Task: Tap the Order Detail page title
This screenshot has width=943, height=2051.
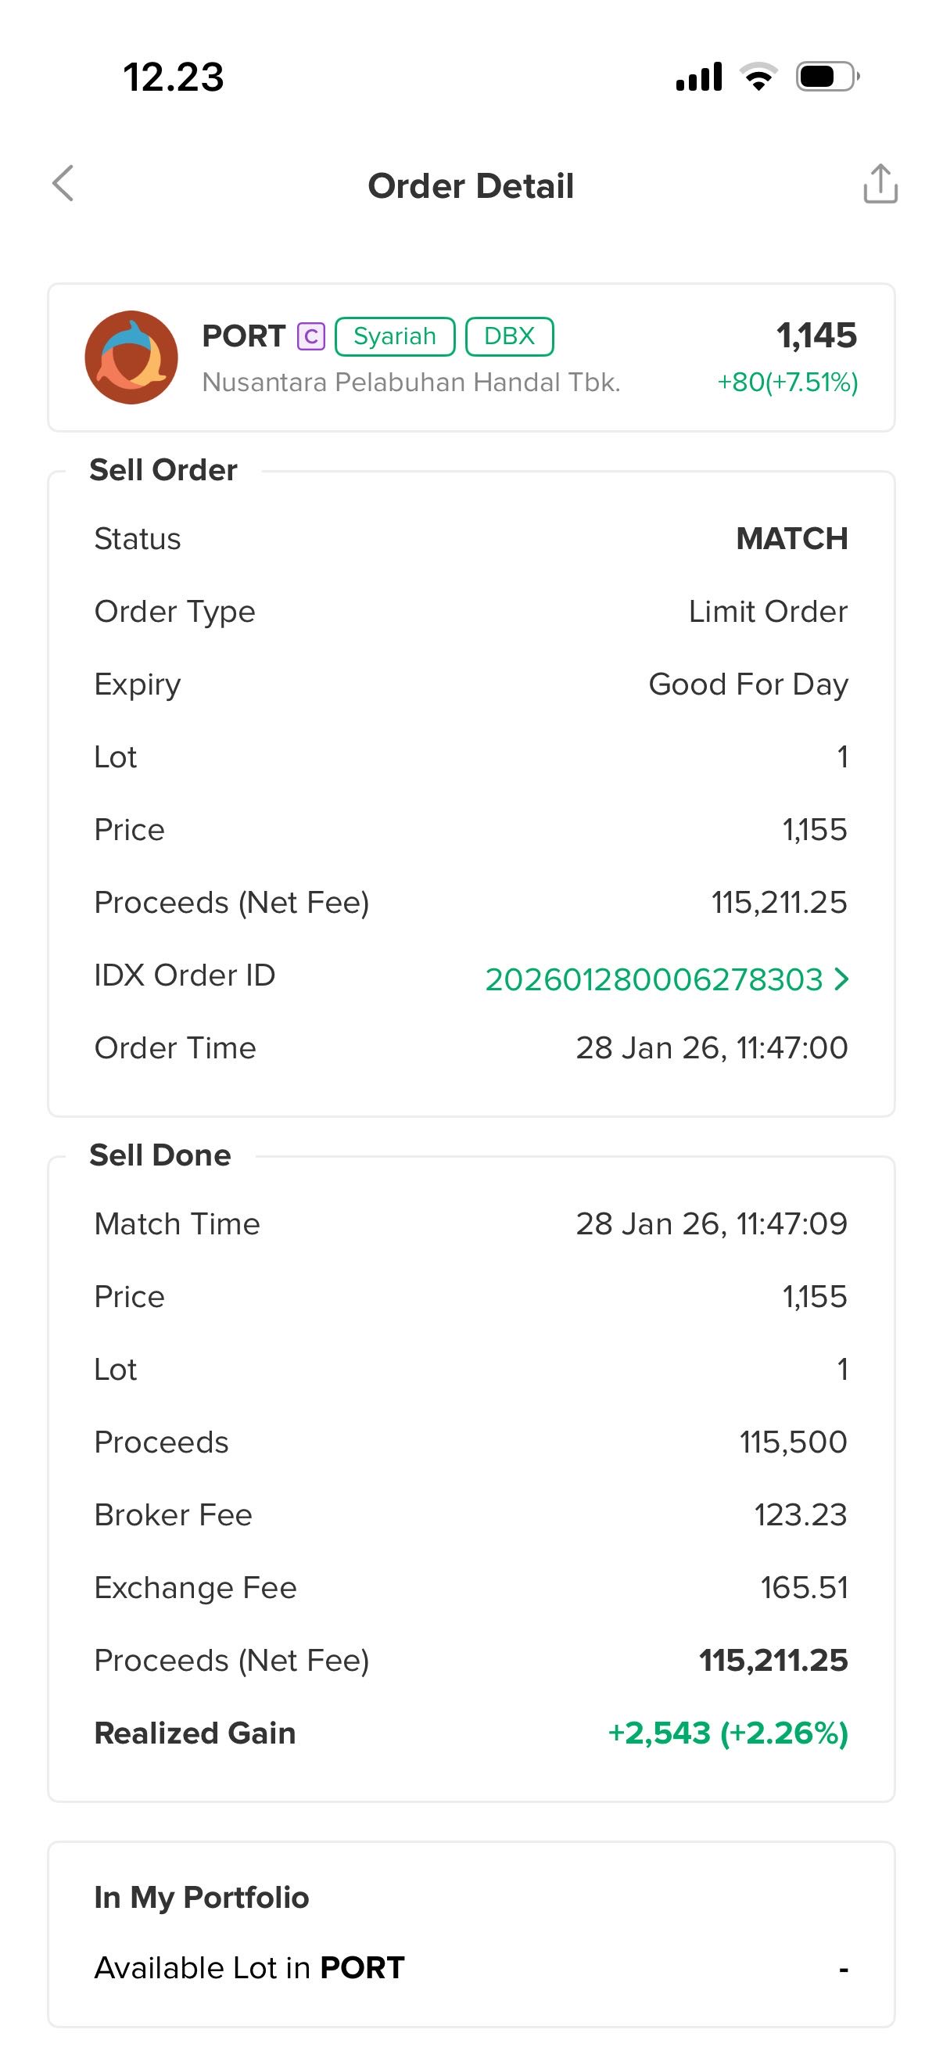Action: pyautogui.click(x=470, y=185)
